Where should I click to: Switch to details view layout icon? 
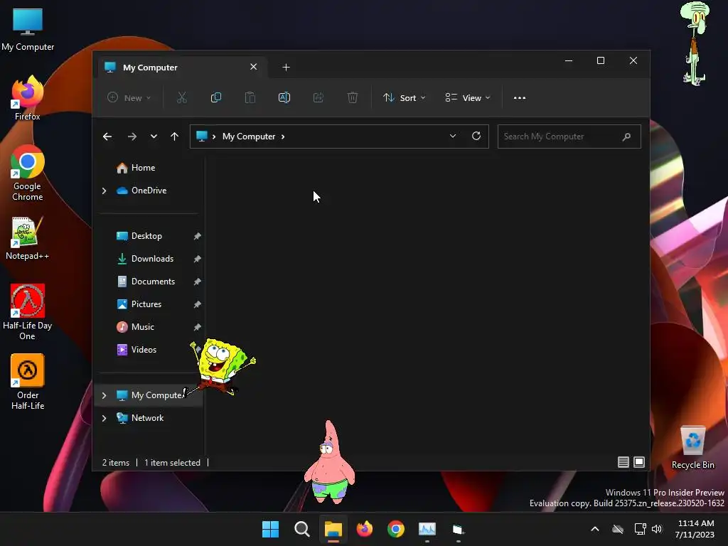[x=623, y=462]
